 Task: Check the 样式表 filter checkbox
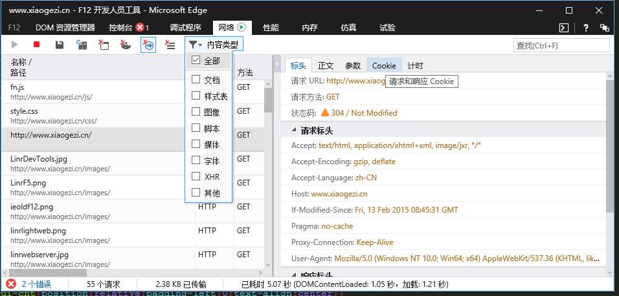(196, 96)
